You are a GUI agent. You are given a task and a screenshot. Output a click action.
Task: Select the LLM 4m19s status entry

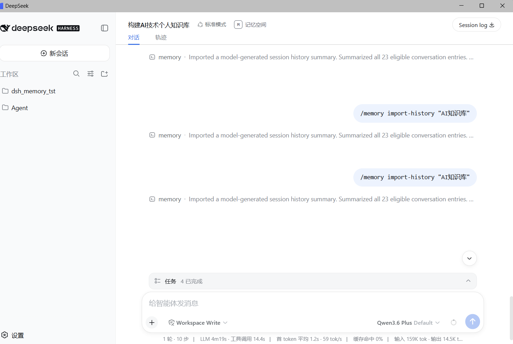tap(213, 339)
